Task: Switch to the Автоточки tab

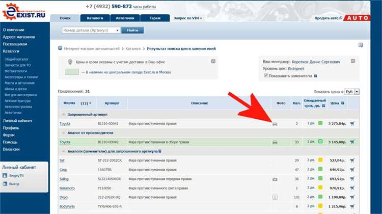Action: (x=125, y=18)
